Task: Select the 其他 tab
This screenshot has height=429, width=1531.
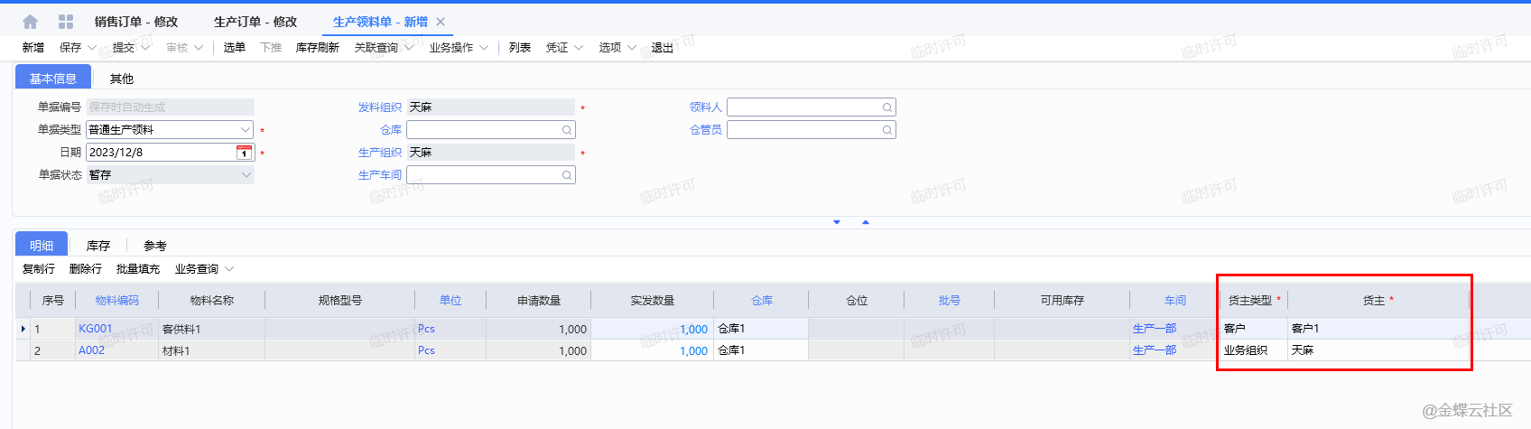Action: [x=122, y=79]
